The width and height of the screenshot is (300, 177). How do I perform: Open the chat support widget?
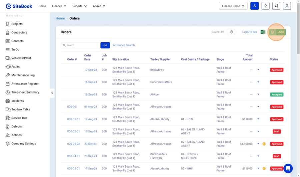288,168
